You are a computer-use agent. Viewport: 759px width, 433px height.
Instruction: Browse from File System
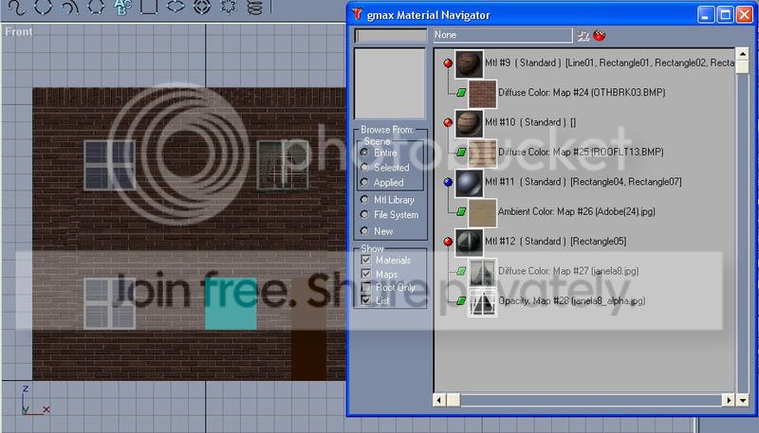coord(364,214)
